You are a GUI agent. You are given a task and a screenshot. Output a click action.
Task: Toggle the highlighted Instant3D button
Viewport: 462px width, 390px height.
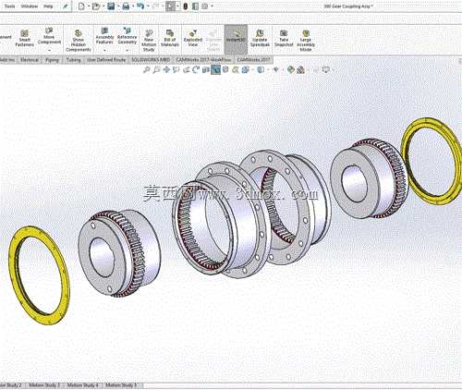pos(236,39)
